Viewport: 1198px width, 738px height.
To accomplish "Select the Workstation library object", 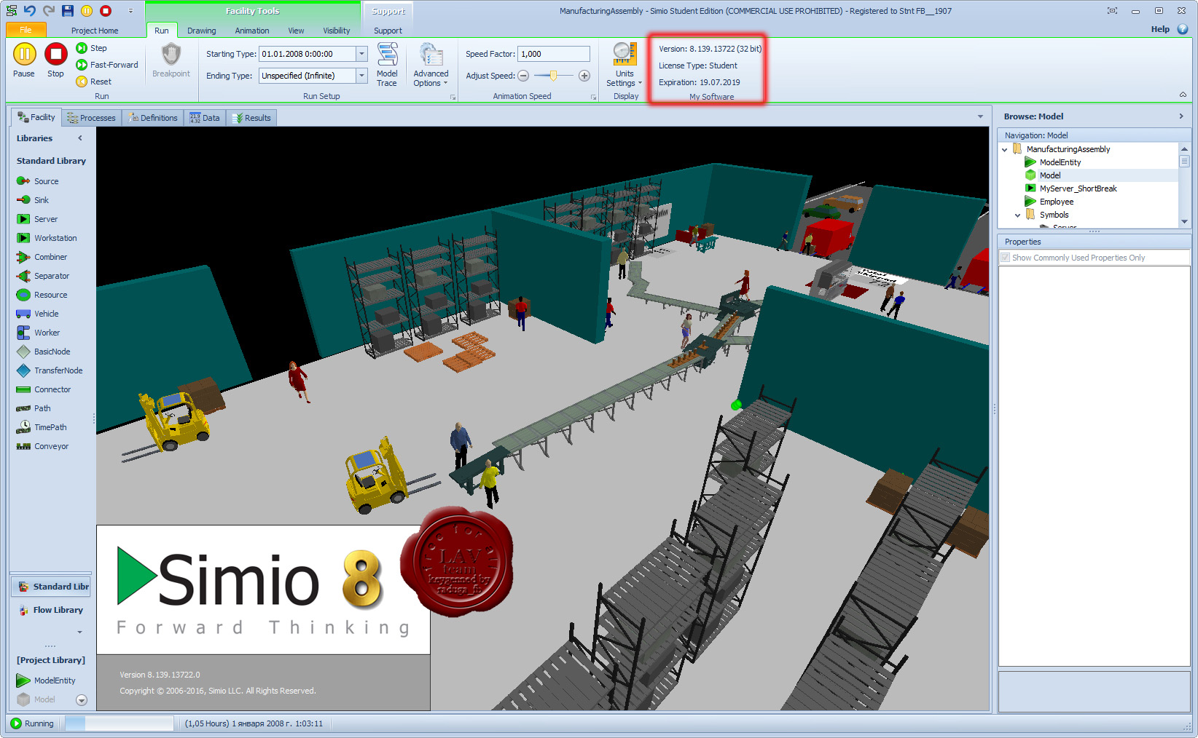I will (47, 238).
